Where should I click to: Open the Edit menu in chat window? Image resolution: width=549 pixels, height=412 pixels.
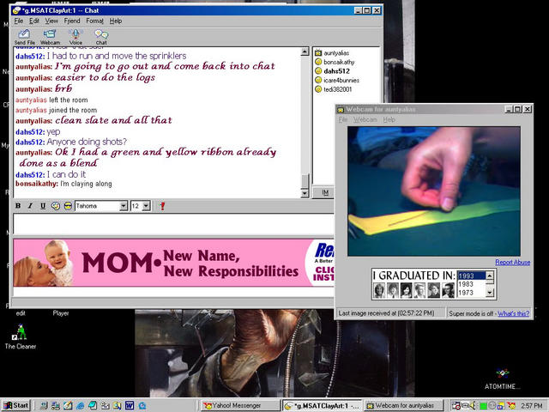tap(34, 21)
